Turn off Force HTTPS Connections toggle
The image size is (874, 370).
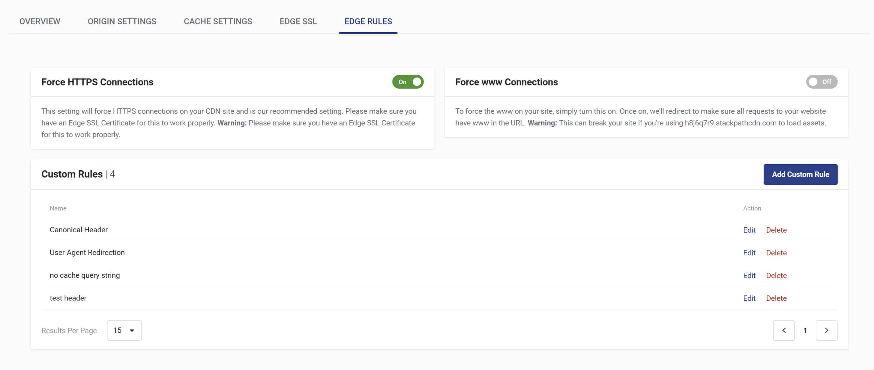(x=408, y=82)
